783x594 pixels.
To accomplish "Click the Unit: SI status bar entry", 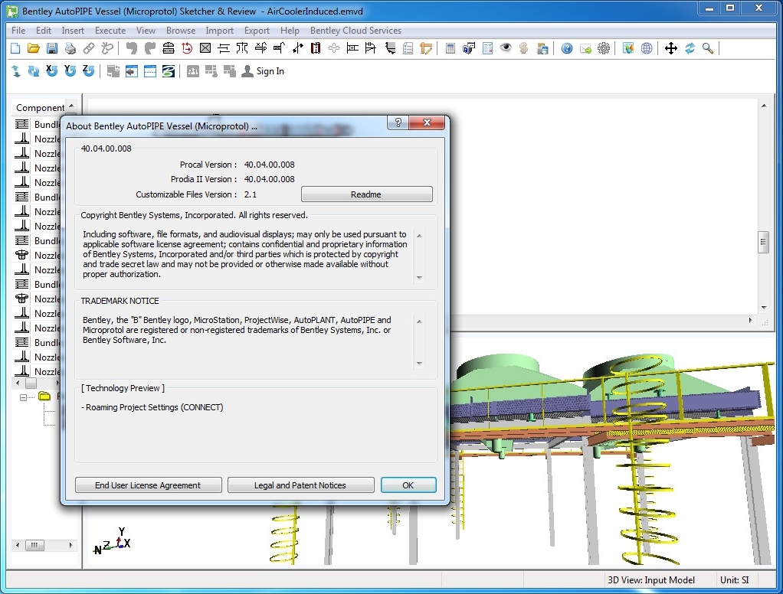I will click(x=734, y=580).
